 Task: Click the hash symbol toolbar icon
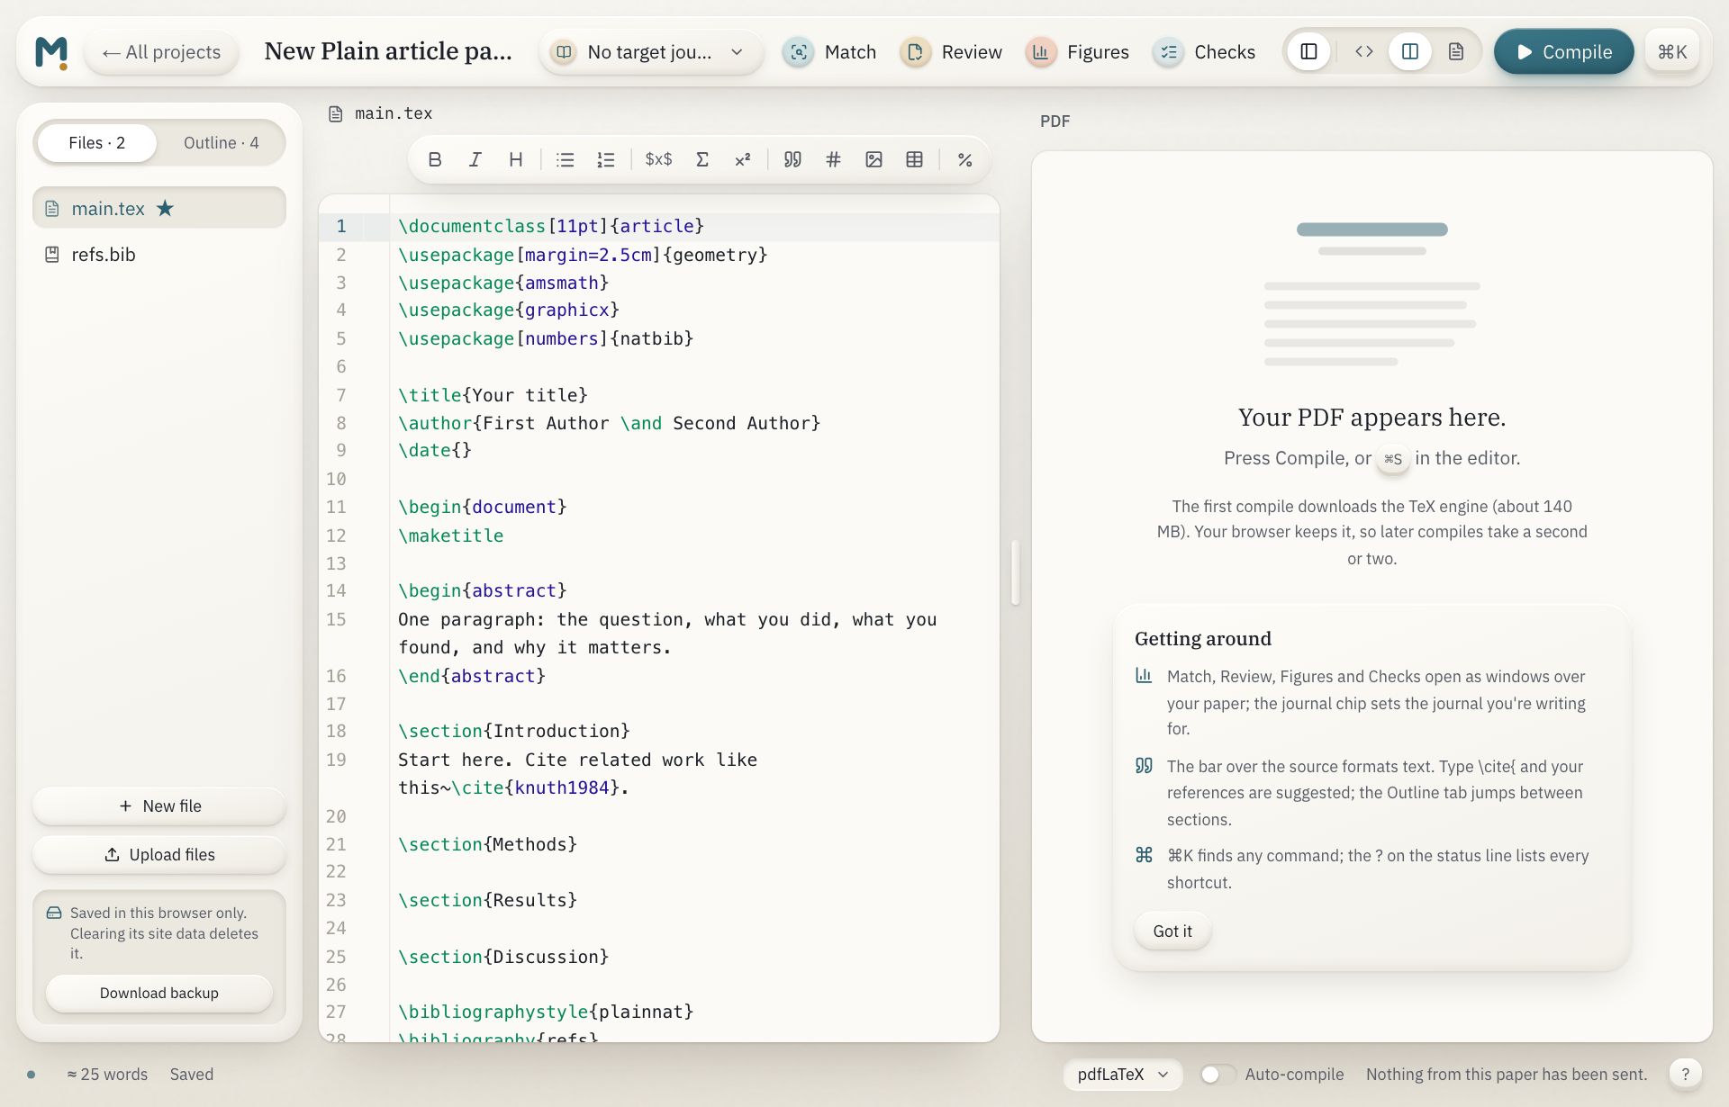pyautogui.click(x=833, y=159)
